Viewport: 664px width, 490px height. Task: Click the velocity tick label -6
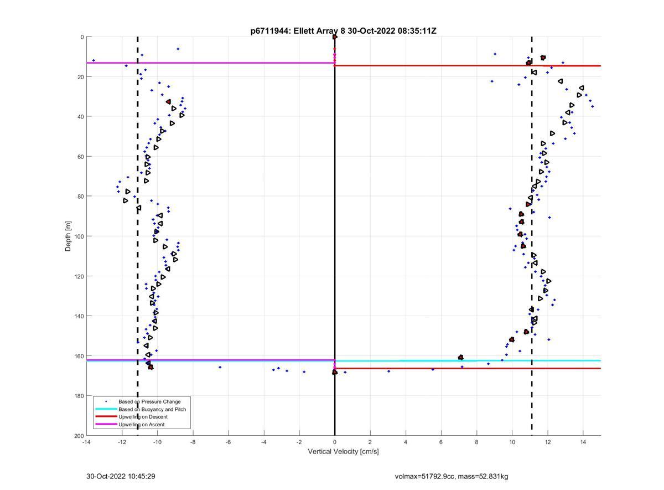(228, 442)
